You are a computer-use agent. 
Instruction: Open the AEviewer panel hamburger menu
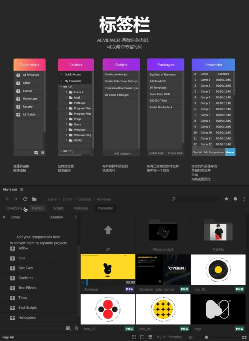(22, 189)
